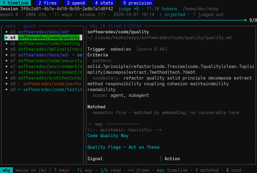Screen dimensions: 257x173
Task: Select the e6 softwaredev/delivery/revi row
Action: point(43,49)
